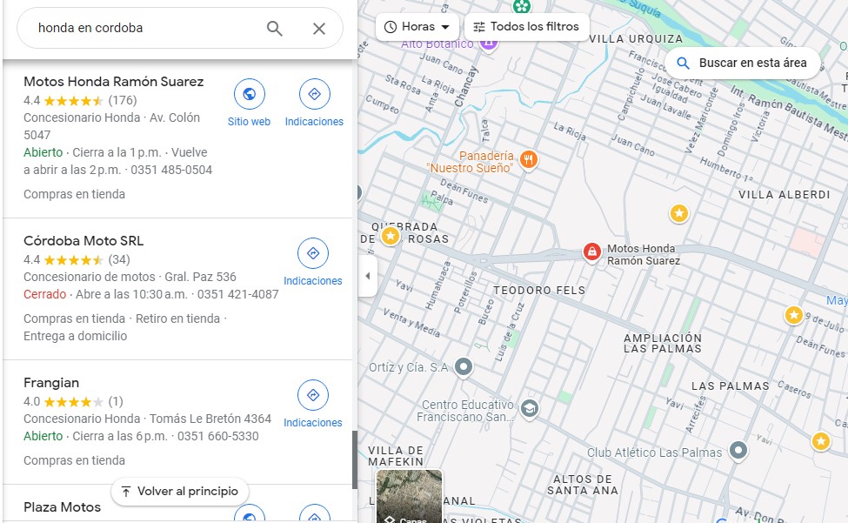Image resolution: width=848 pixels, height=523 pixels.
Task: Click Centro Educativo Franciscano school marker
Action: [x=530, y=409]
